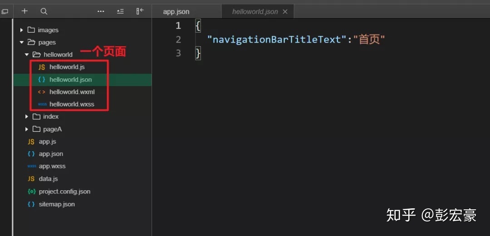
Task: Open project.config.json in file tree
Action: (x=64, y=192)
